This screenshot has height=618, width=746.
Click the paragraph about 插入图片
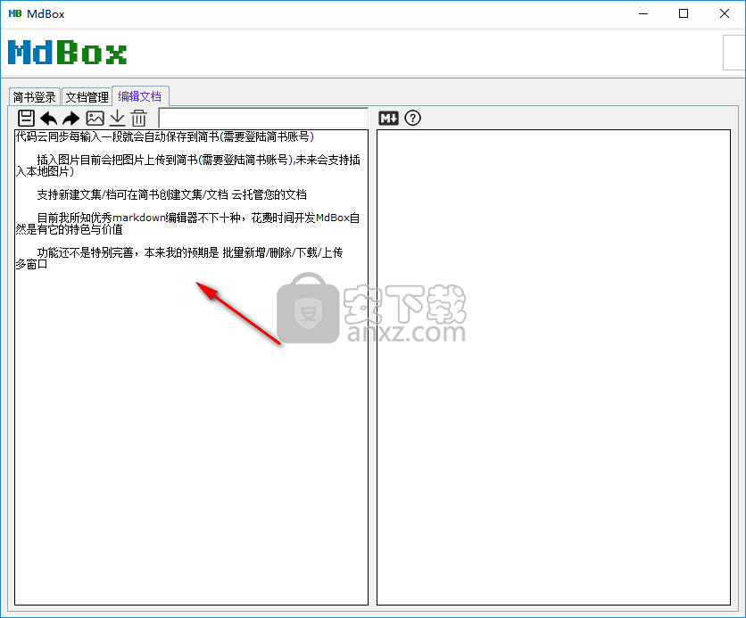point(188,166)
